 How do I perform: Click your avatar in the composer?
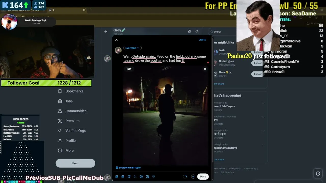pos(118,50)
